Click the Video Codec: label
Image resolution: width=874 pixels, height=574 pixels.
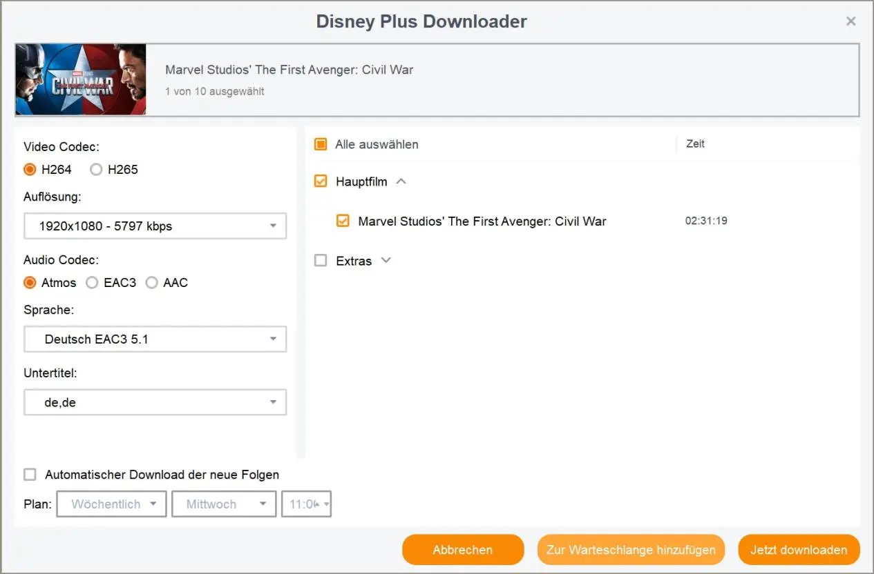tap(61, 146)
